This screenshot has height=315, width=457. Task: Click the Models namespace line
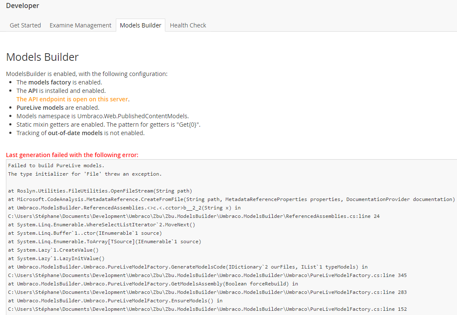103,116
